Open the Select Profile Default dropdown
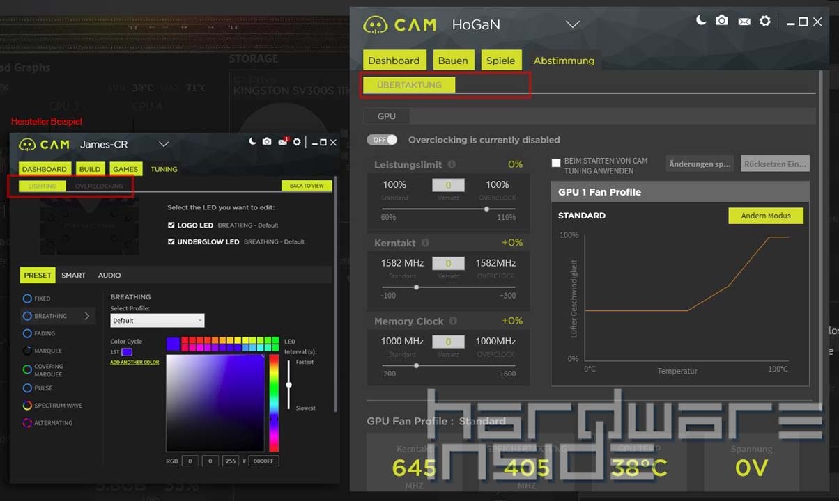839x501 pixels. (x=157, y=321)
